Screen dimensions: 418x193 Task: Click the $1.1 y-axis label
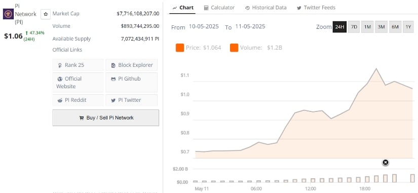(185, 75)
